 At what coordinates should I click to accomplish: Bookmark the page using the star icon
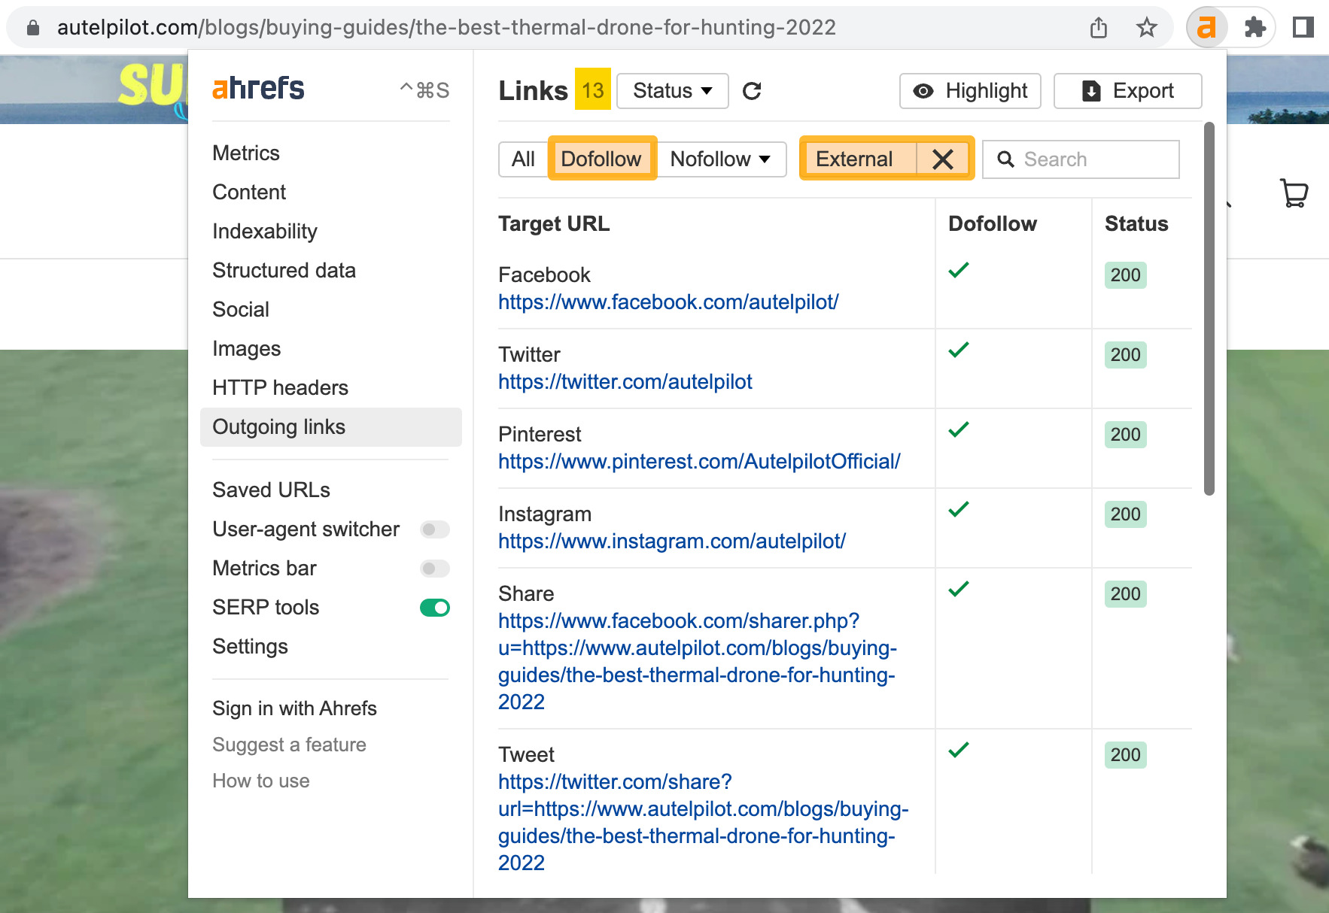click(x=1146, y=27)
